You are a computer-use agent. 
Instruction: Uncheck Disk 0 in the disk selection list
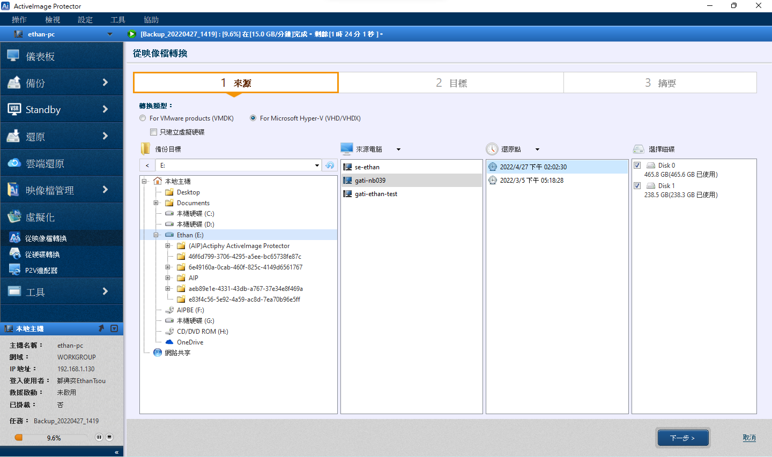coord(637,166)
